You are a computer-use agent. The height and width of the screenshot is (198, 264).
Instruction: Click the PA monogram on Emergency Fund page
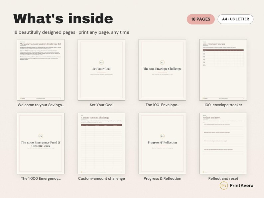tap(41, 136)
